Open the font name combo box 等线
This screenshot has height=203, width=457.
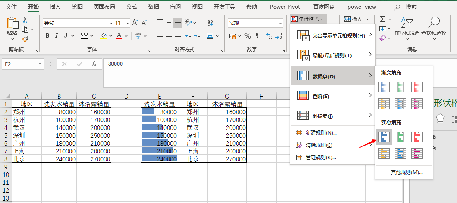click(78, 23)
